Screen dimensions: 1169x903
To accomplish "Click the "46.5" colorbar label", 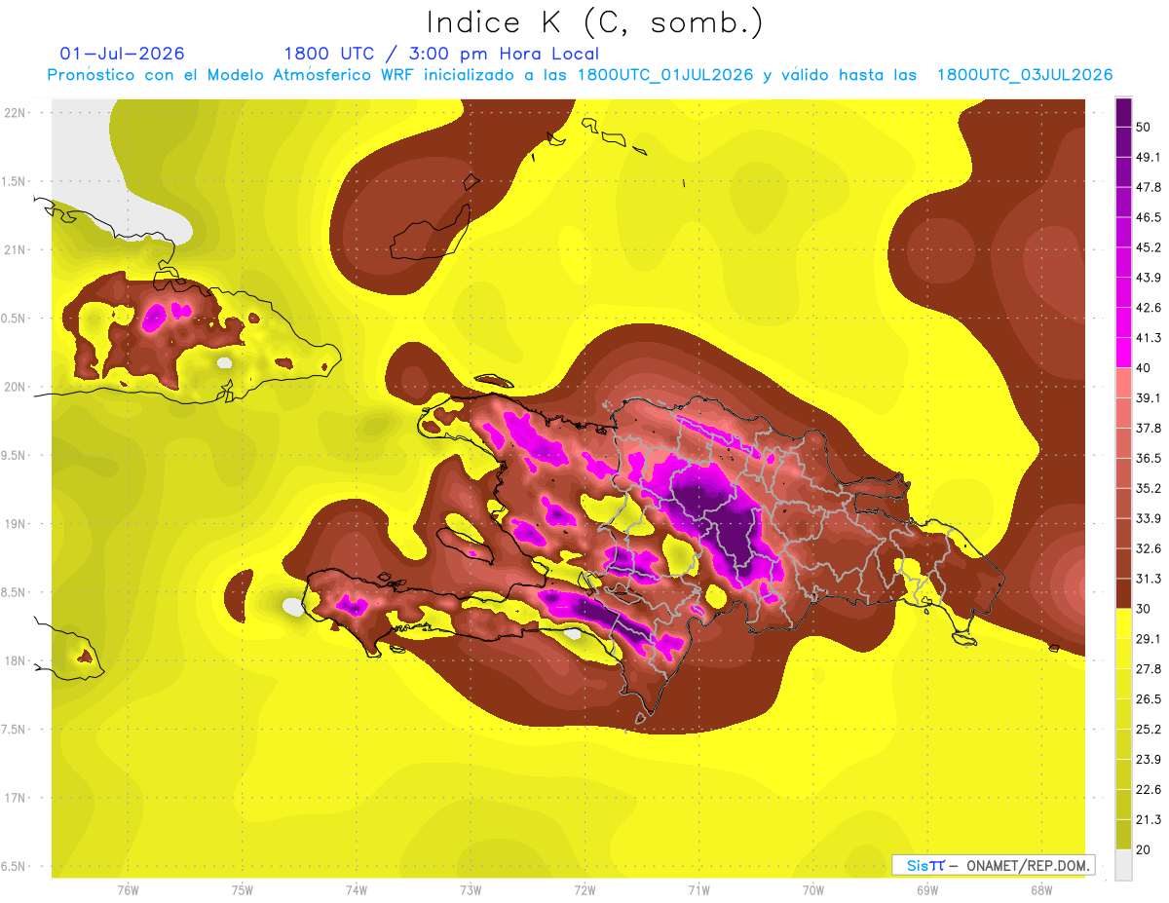I will [1149, 217].
